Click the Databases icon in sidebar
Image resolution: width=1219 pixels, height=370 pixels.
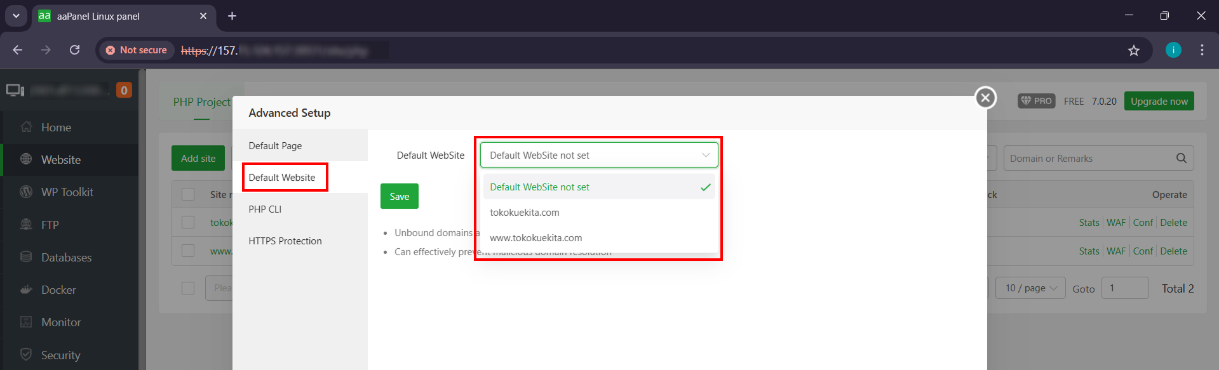tap(26, 257)
